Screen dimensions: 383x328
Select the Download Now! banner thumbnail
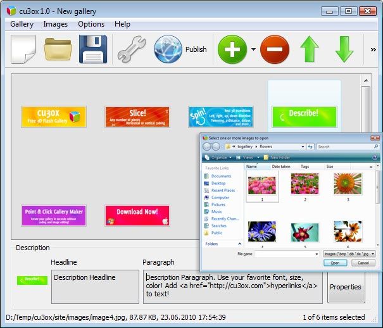click(x=137, y=216)
